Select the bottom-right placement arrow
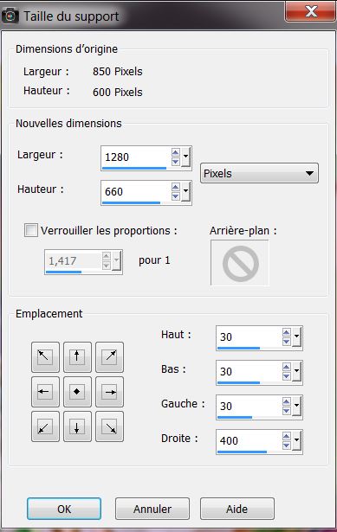This screenshot has width=337, height=532. click(109, 426)
